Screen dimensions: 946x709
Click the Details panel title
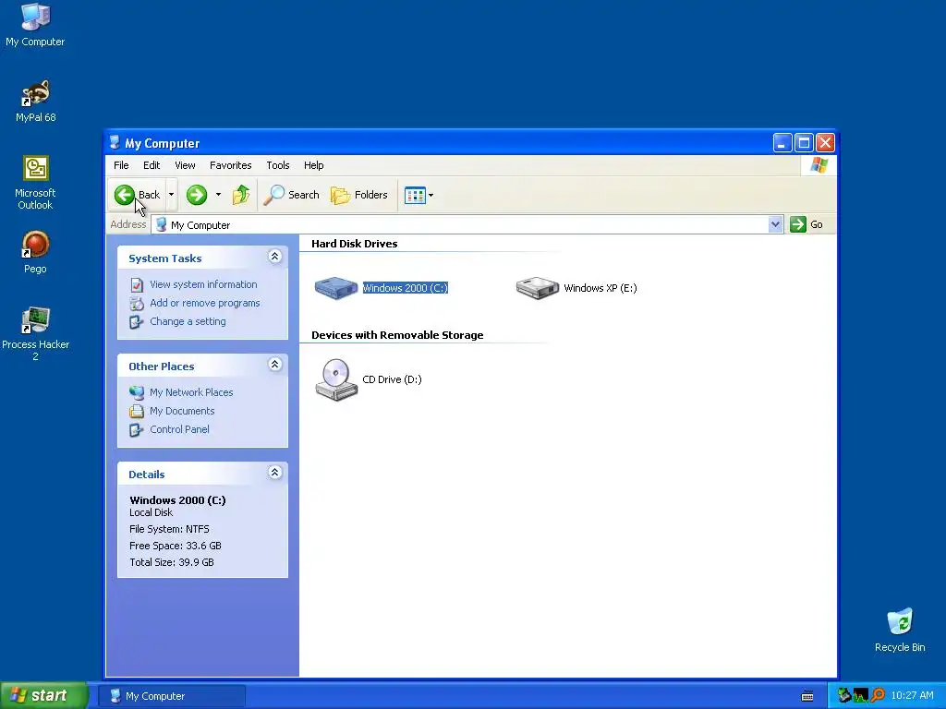coord(147,475)
